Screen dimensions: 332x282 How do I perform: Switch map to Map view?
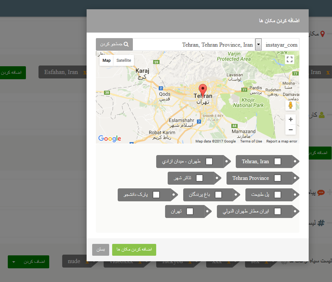point(107,60)
